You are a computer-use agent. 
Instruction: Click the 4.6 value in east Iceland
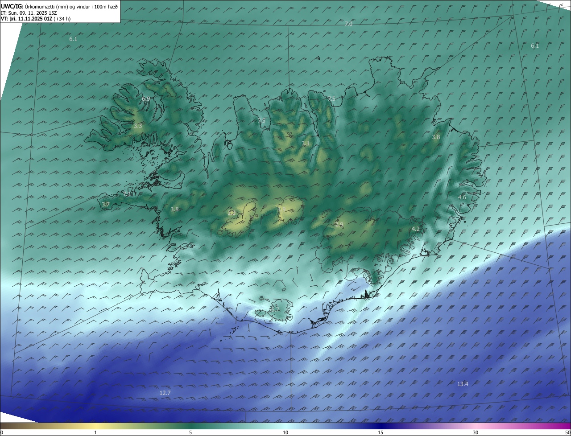coord(462,197)
